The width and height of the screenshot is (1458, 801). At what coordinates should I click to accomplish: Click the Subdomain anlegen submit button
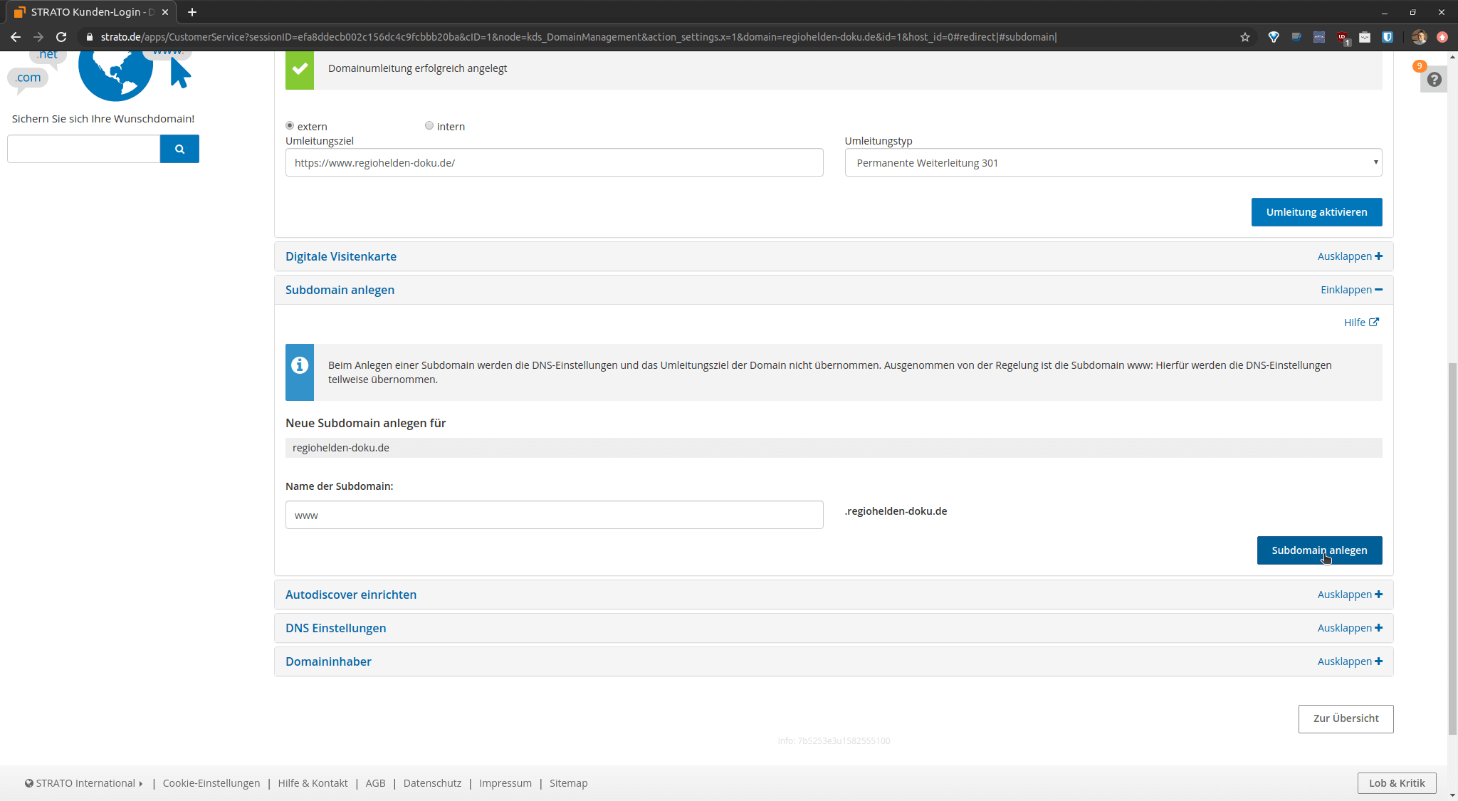pyautogui.click(x=1319, y=550)
